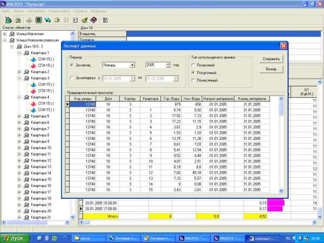324x243 pixels.
Task: Click the first teal toolbar icon in main window
Action: (x=8, y=20)
